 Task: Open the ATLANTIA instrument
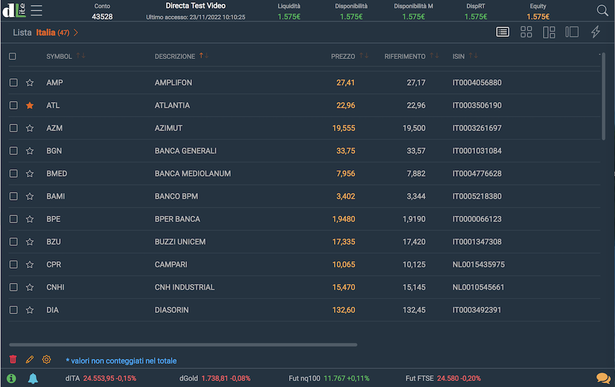[172, 106]
